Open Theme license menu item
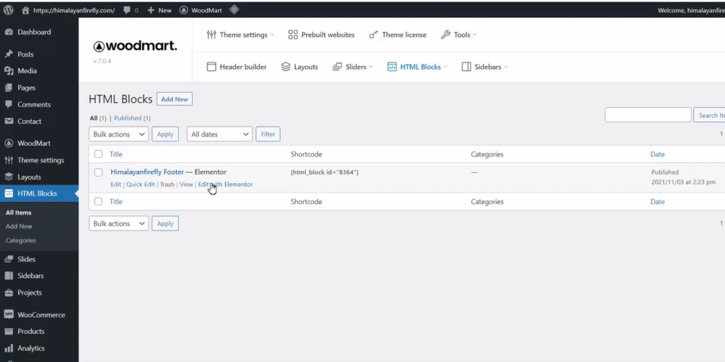 pyautogui.click(x=397, y=35)
